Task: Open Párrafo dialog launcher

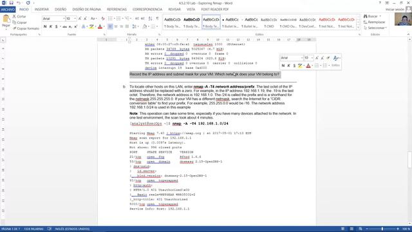Action: (159, 34)
